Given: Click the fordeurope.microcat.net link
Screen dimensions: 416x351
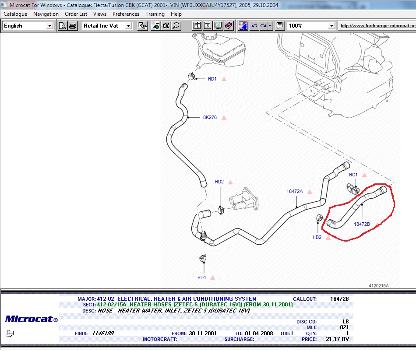Looking at the screenshot, I should coord(378,26).
